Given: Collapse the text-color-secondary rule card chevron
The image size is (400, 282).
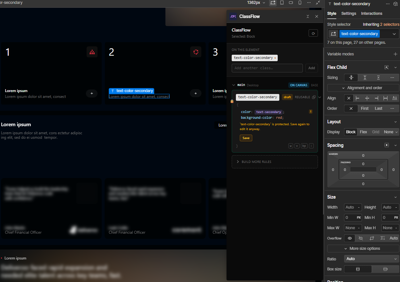Looking at the screenshot, I should click(320, 97).
